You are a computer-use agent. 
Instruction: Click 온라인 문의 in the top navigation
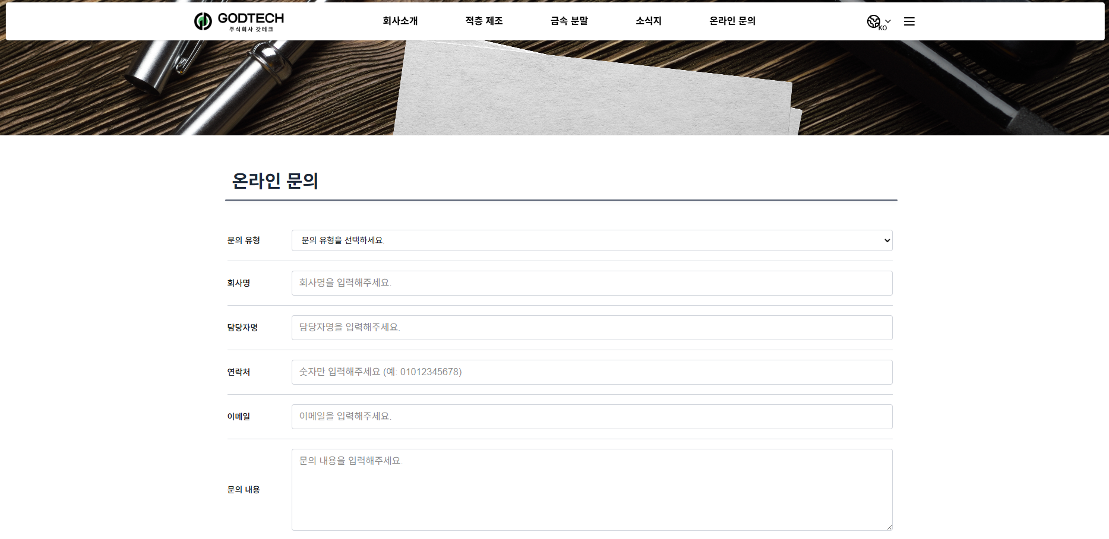coord(732,21)
